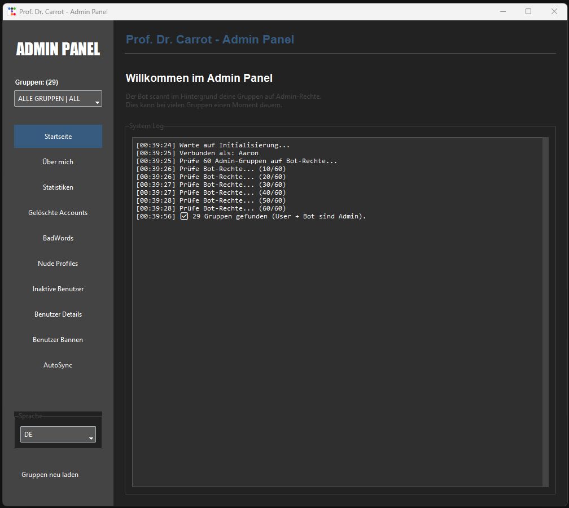Open Benutzer Details page
Screen dimensions: 569x508
coord(58,314)
